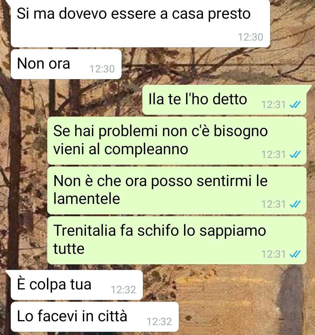Tap the 12:30 timestamp on the first message
Viewport: 315px width, 335px height.
click(251, 37)
